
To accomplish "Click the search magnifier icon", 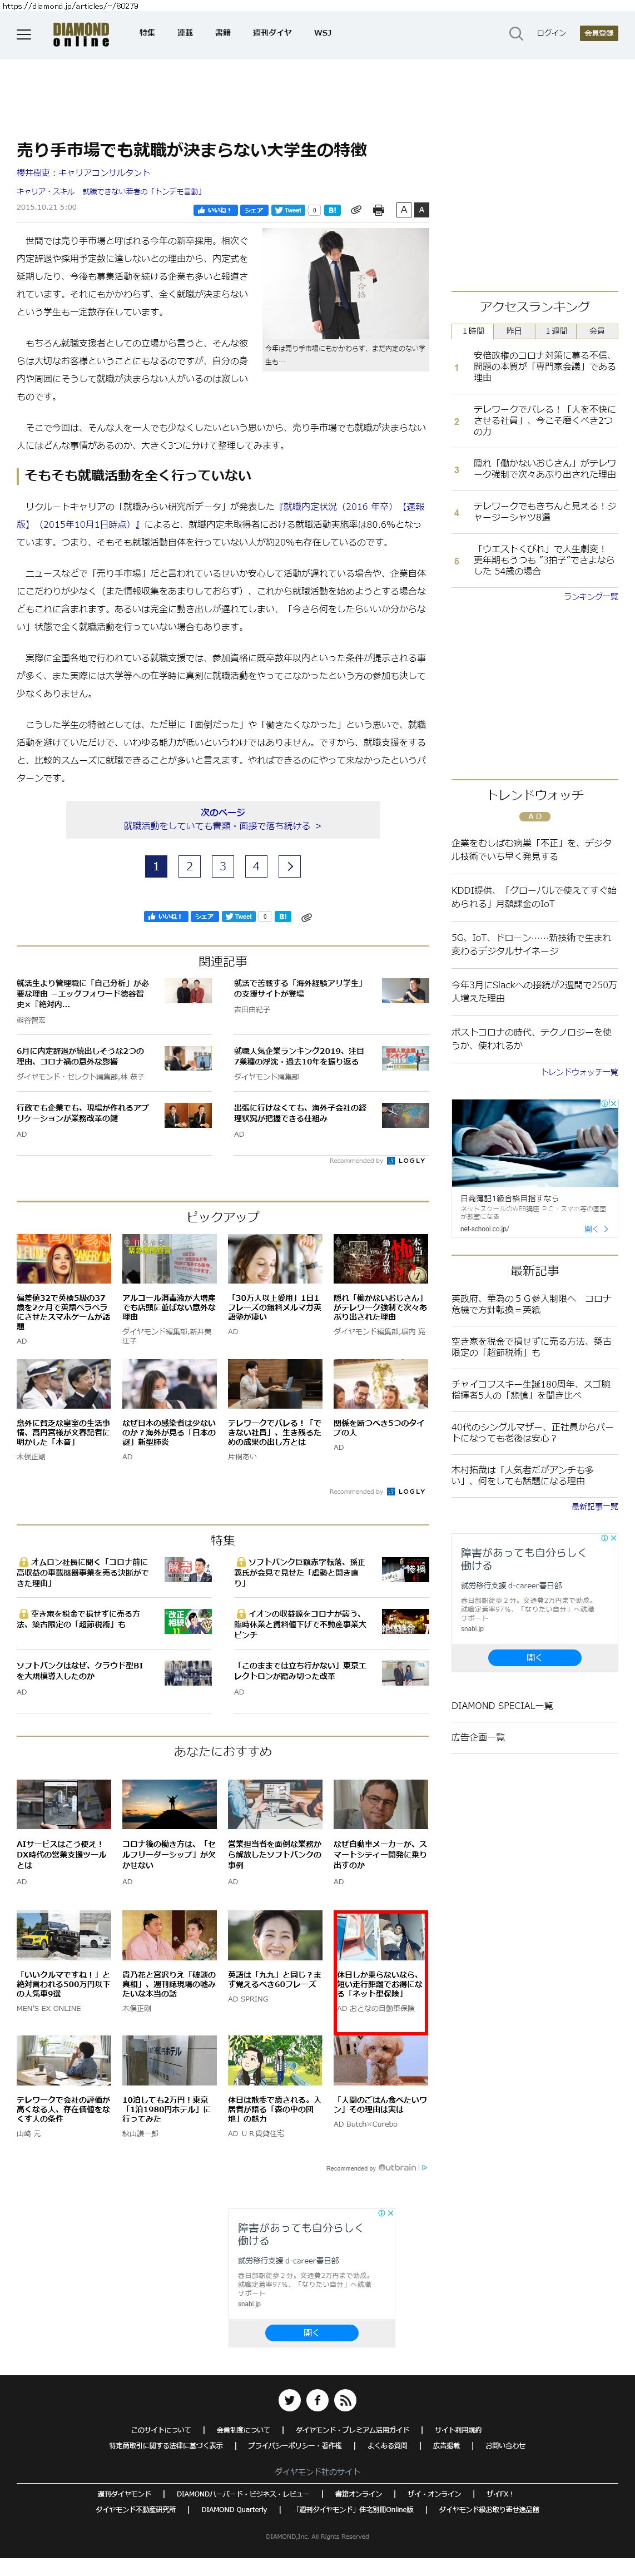I will [515, 33].
